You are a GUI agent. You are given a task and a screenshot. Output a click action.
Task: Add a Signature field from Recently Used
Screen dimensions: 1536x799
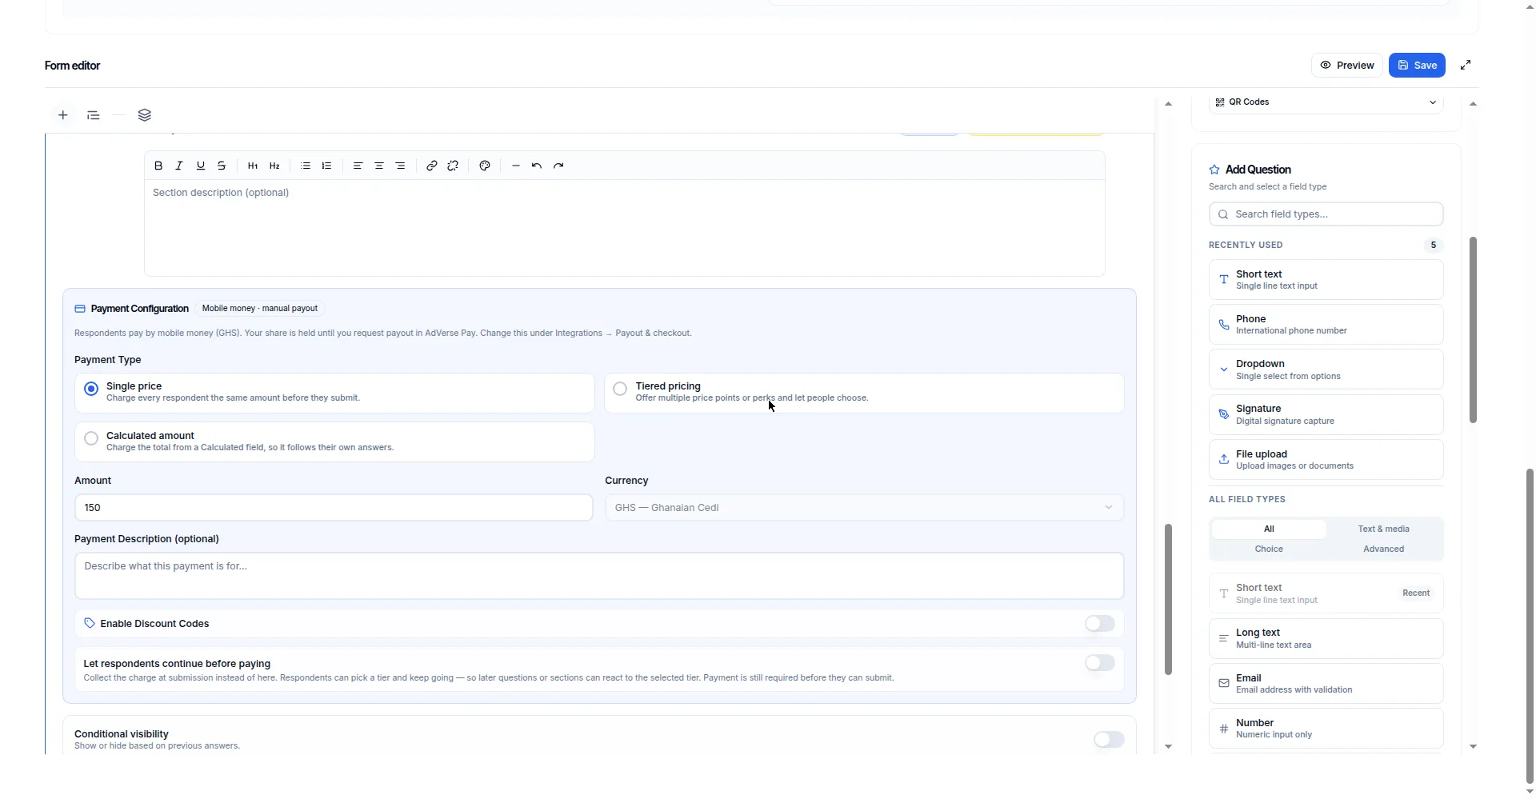(1326, 414)
